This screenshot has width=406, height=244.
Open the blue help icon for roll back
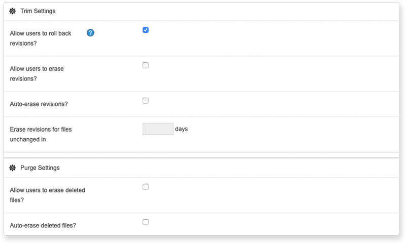point(91,33)
